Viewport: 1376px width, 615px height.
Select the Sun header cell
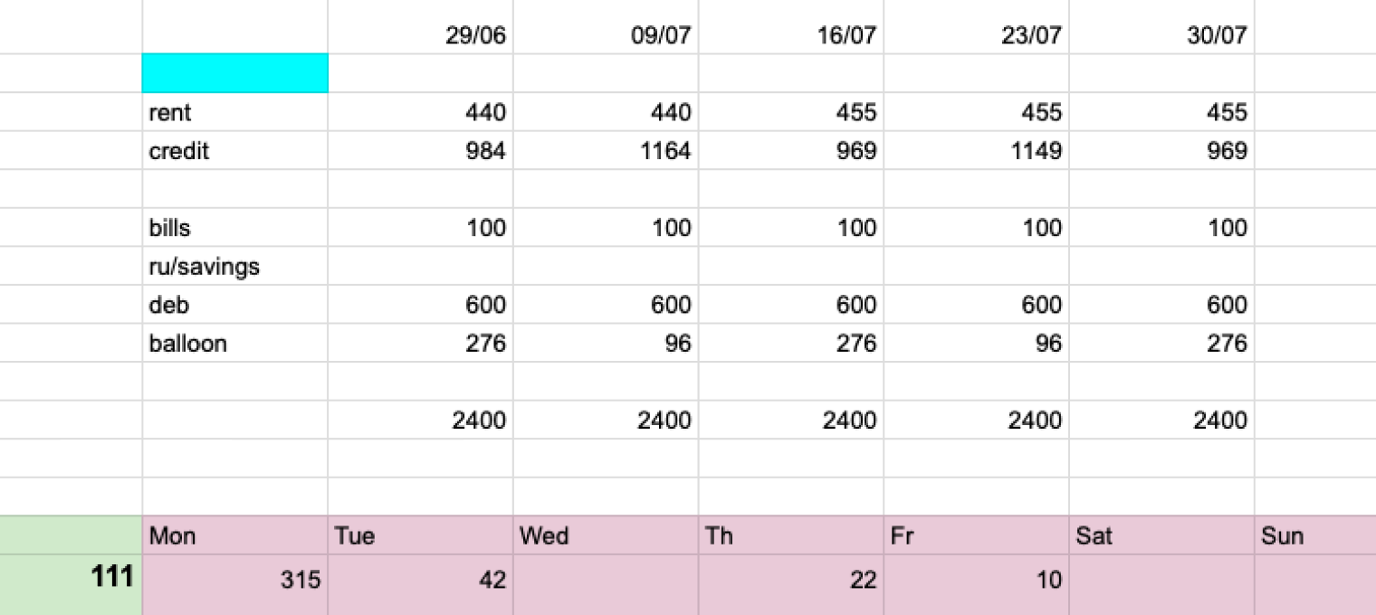pos(1315,535)
